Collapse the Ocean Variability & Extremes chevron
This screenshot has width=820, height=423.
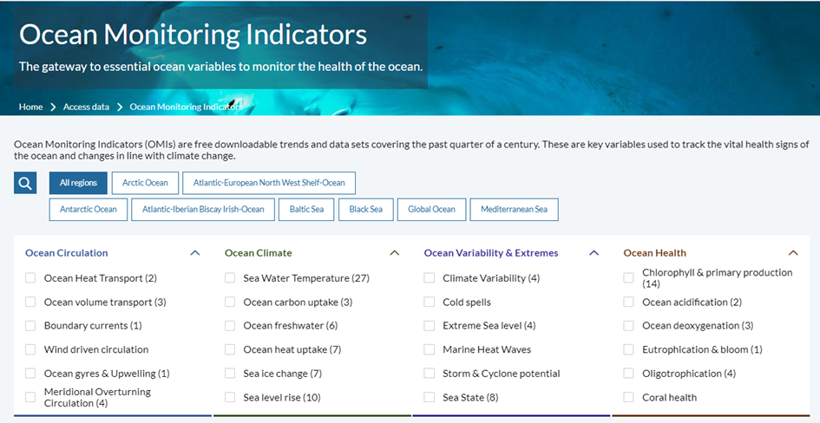pyautogui.click(x=594, y=253)
